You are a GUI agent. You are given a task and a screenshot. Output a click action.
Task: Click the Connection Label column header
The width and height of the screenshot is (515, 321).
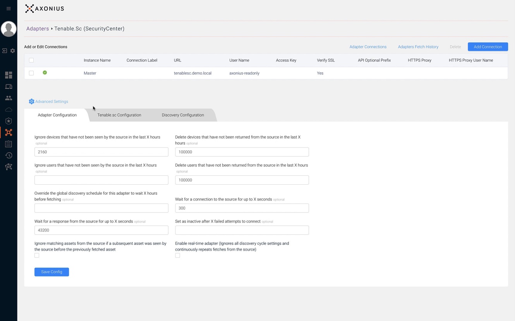pyautogui.click(x=142, y=60)
